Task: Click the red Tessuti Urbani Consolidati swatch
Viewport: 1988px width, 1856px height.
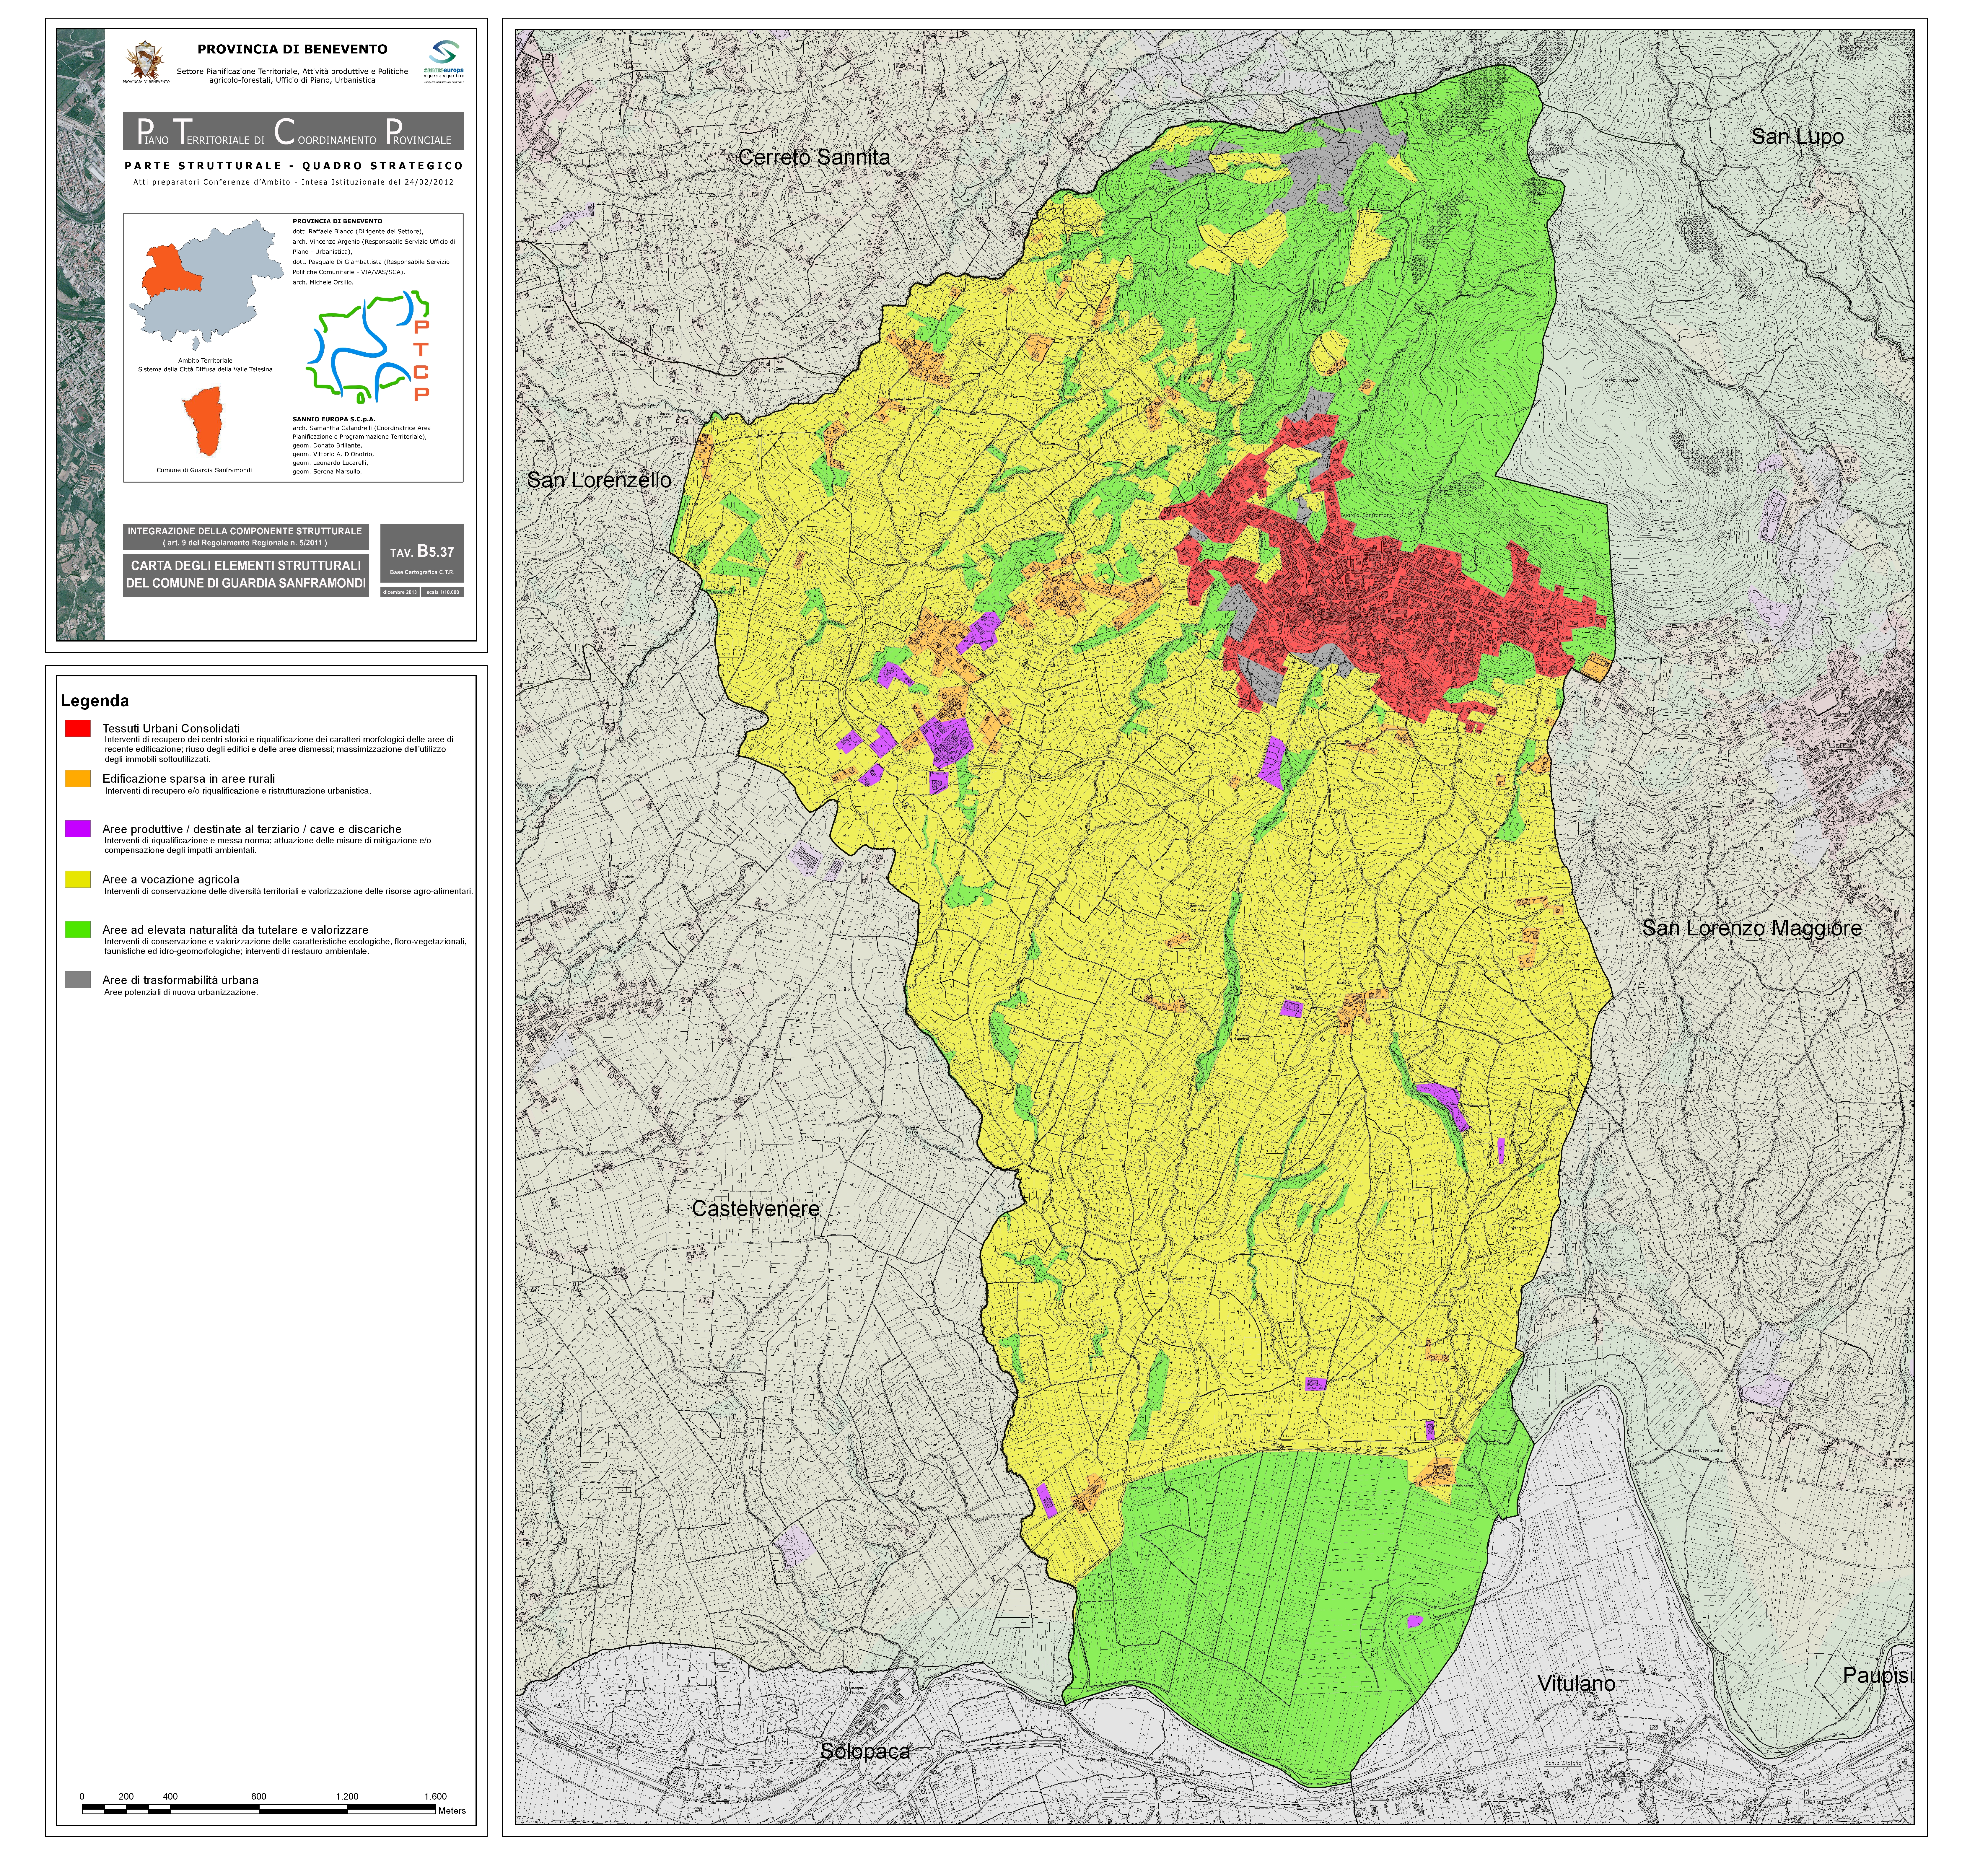Action: click(78, 728)
